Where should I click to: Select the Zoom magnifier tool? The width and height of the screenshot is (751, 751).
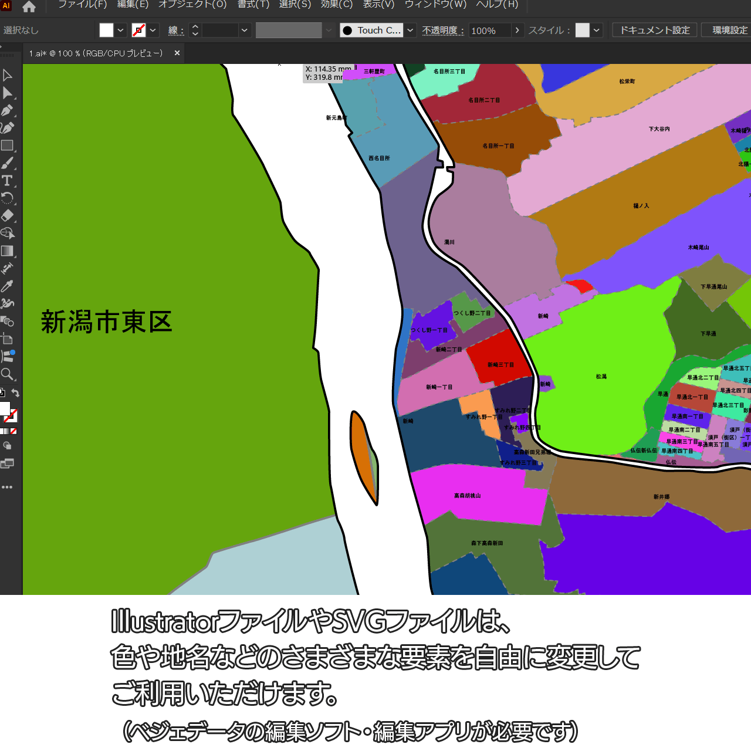tap(8, 374)
